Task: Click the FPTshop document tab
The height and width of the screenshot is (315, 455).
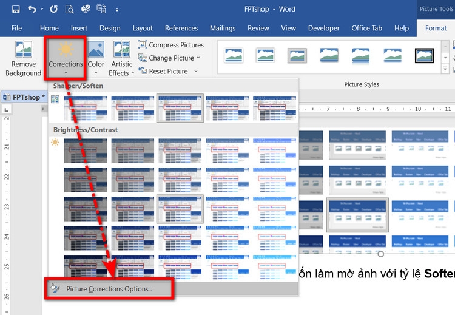Action: point(24,97)
